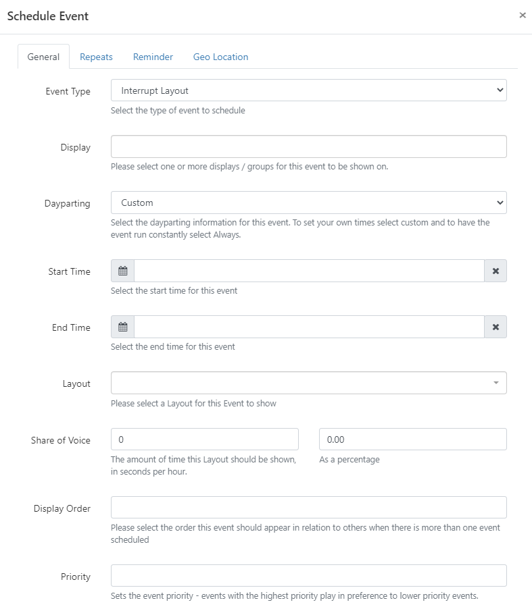Click the Start Time calendar icon
The width and height of the screenshot is (532, 615).
click(122, 271)
